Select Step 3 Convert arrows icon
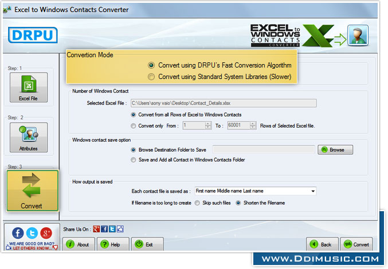Viewport: 388px width, 269px height. pyautogui.click(x=33, y=191)
